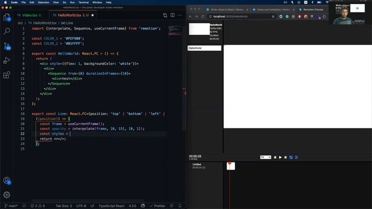The height and width of the screenshot is (209, 372).
Task: Click the Line symbol breadcrumb
Action: pyautogui.click(x=67, y=23)
